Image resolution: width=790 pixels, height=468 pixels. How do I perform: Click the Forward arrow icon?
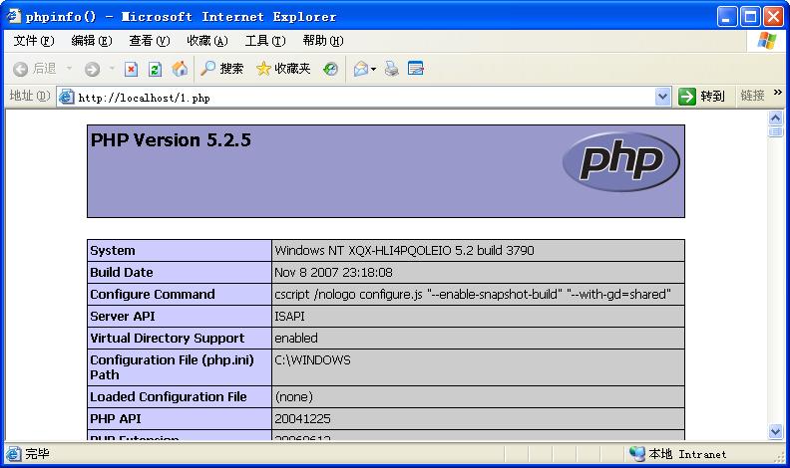[92, 69]
